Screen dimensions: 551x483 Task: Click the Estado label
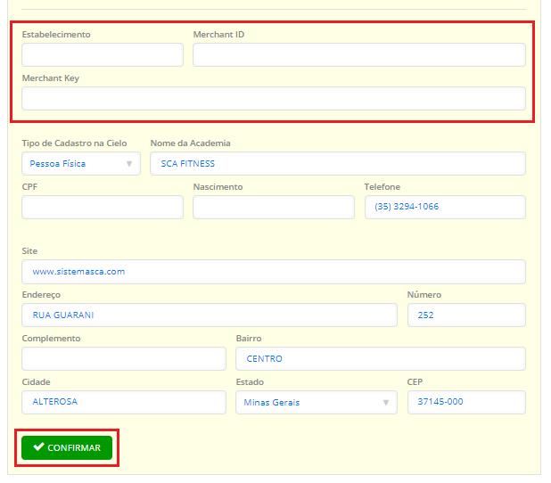click(x=250, y=381)
